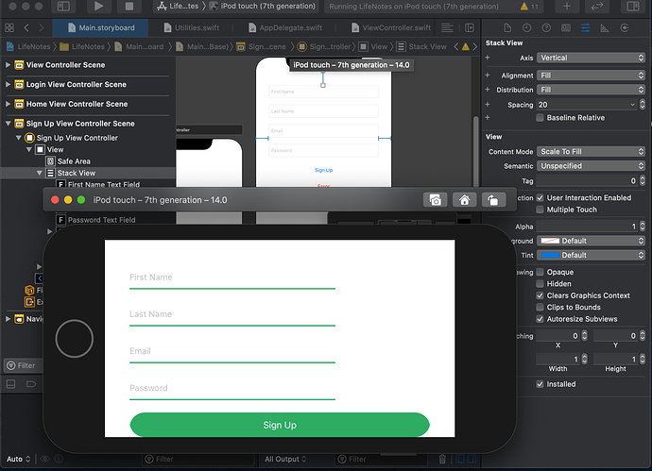Enable Clips to Bounds checkbox
Screen dimensions: 652x471
tap(540, 307)
